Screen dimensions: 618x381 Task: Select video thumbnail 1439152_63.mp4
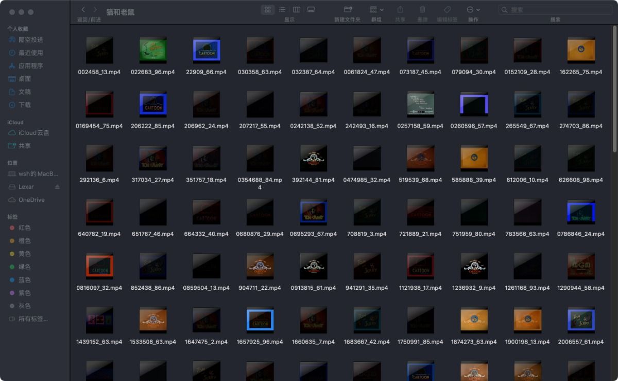tap(99, 320)
